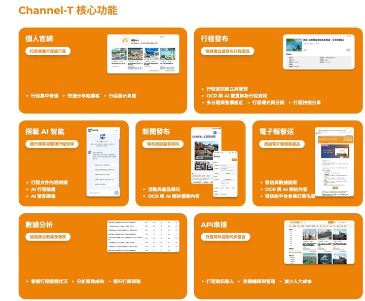The height and width of the screenshot is (301, 365).
Task: Click the 搭載 AI 智能 card heading
Action: coord(45,132)
